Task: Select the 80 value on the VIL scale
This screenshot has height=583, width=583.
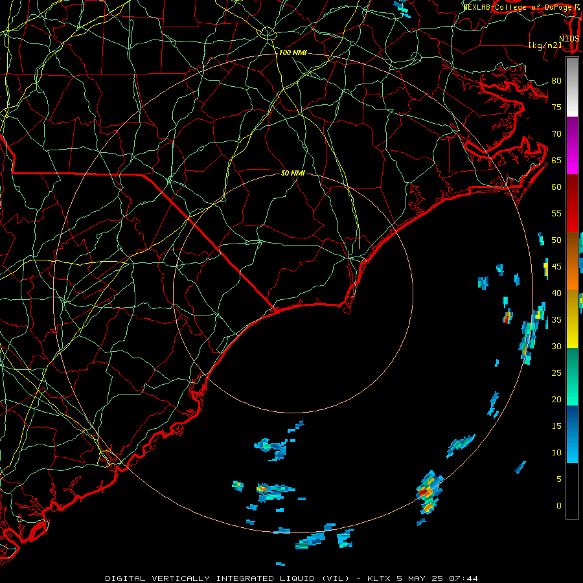Action: pyautogui.click(x=556, y=81)
